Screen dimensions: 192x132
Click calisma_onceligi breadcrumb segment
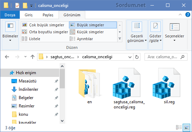97,57
